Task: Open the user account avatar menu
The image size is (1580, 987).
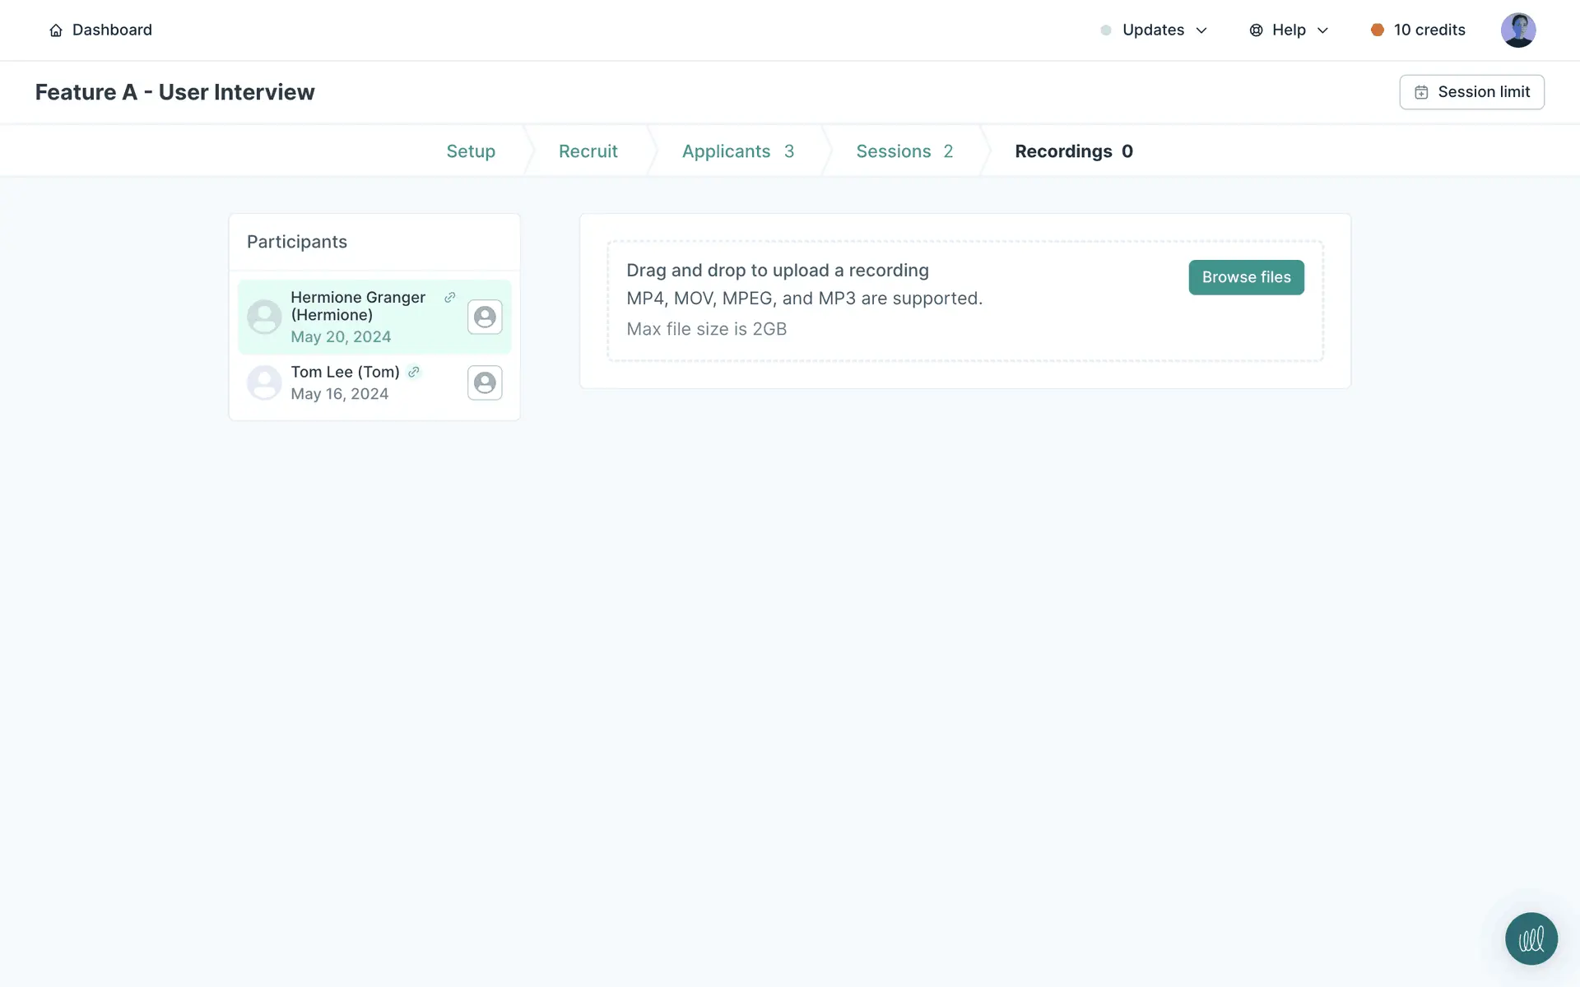Action: pyautogui.click(x=1517, y=30)
